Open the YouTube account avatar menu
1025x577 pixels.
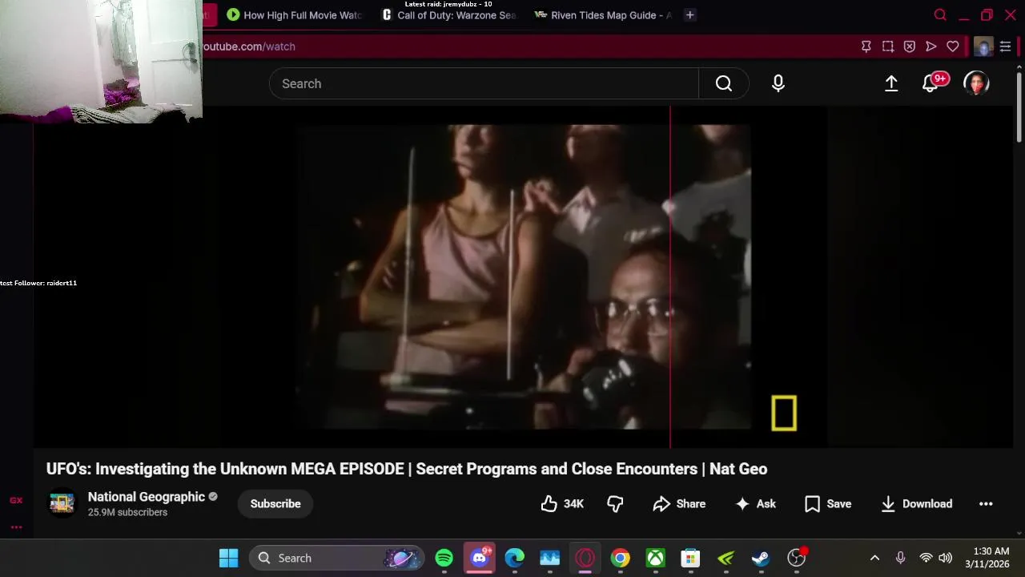tap(976, 83)
